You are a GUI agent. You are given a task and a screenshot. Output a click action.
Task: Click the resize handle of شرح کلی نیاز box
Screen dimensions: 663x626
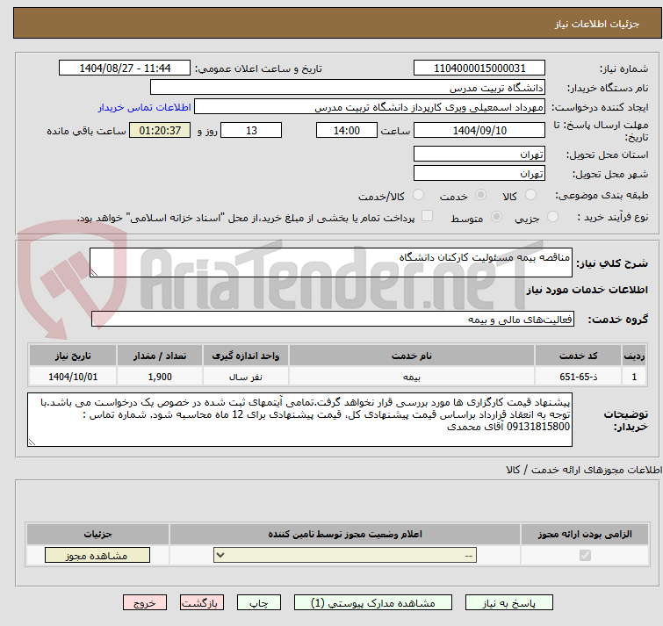pos(94,273)
